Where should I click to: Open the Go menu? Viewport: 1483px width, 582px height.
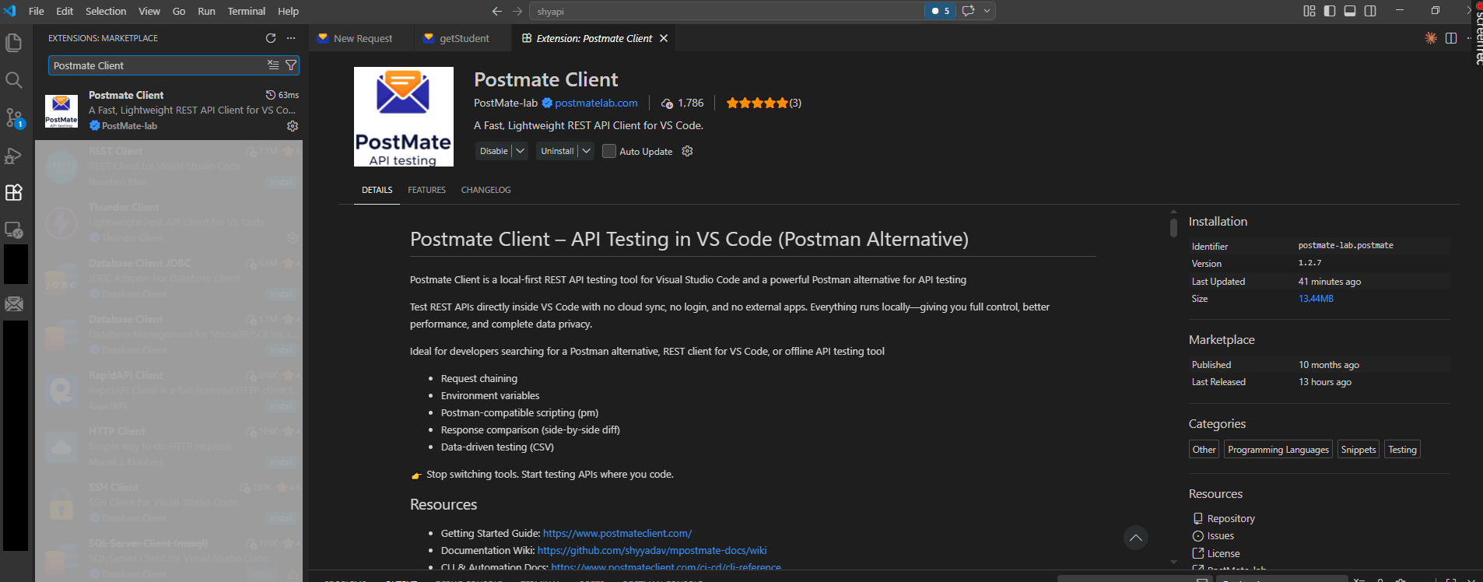(x=179, y=11)
